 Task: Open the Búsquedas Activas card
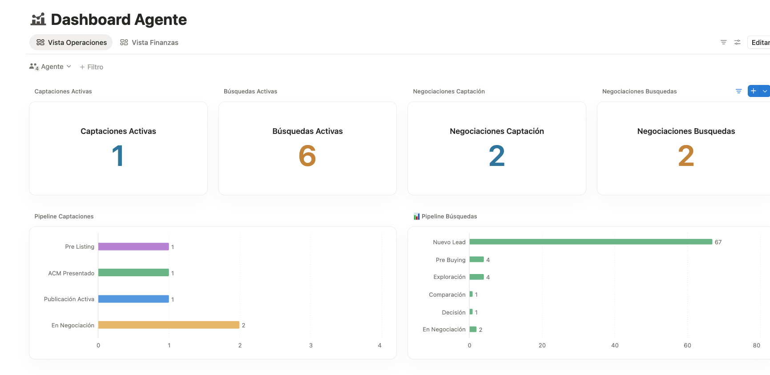click(307, 148)
